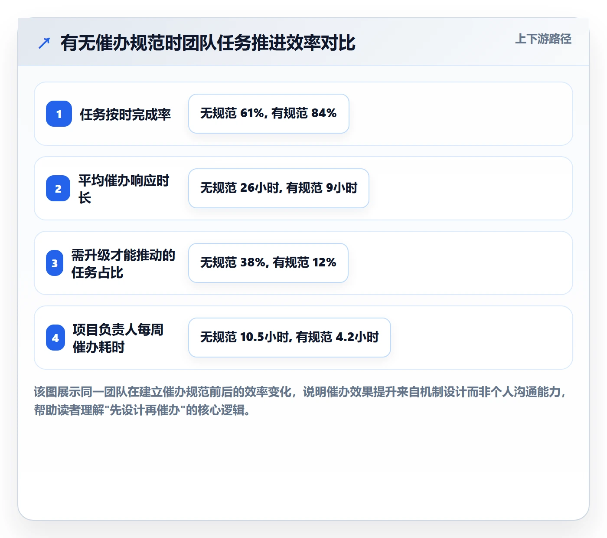Click number badge 3 next to 需升级才能推动的任务占比
The width and height of the screenshot is (607, 538).
(x=55, y=263)
